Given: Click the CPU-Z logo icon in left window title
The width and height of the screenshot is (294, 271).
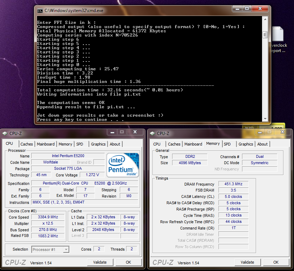Looking at the screenshot, I should click(5, 134).
